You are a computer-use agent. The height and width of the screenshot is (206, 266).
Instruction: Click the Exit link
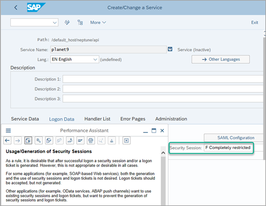point(255,23)
